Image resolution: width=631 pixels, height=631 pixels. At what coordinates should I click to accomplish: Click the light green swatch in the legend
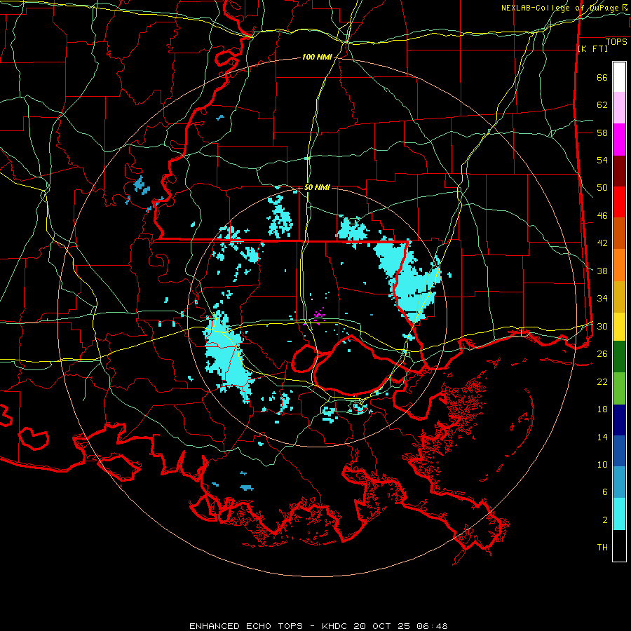pyautogui.click(x=619, y=388)
